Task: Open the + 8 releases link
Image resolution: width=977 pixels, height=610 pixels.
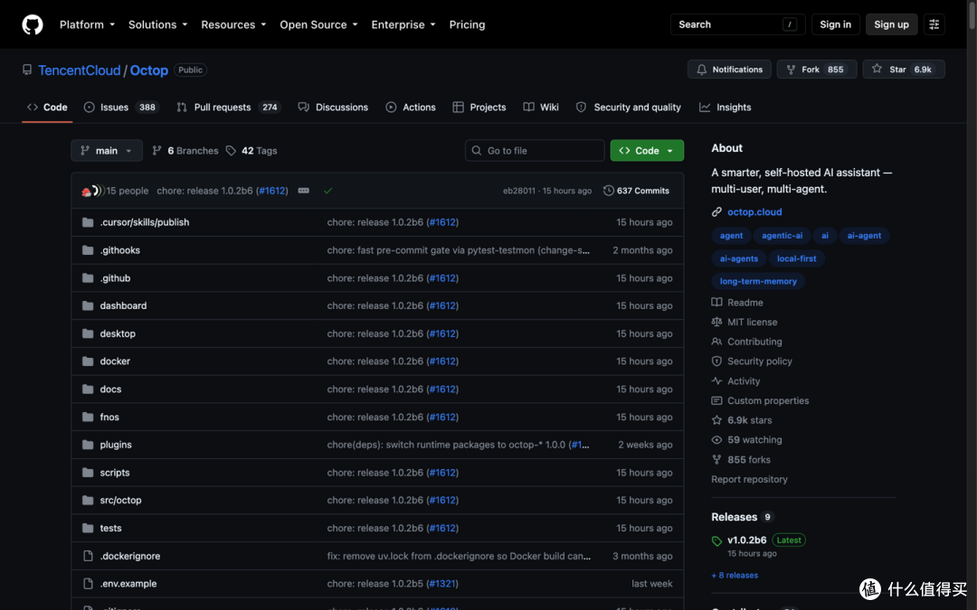Action: (x=735, y=575)
